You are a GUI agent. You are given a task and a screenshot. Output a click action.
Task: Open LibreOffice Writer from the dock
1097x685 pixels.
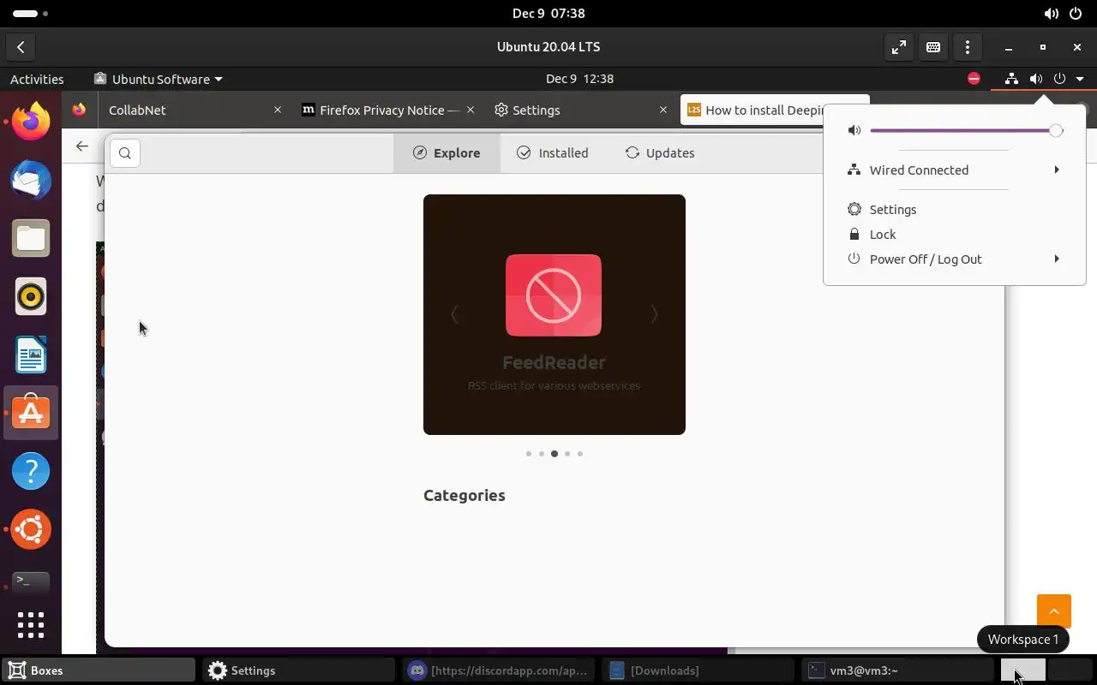[x=31, y=354]
